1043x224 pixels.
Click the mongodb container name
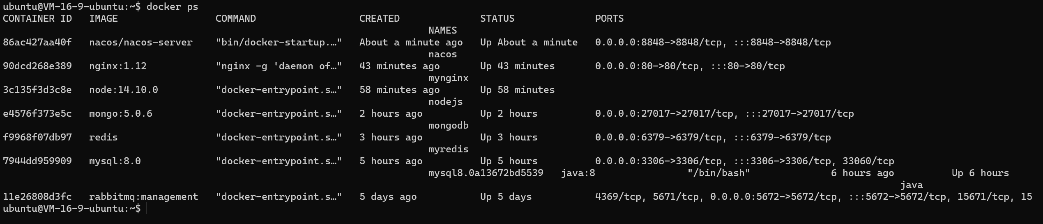pyautogui.click(x=448, y=126)
